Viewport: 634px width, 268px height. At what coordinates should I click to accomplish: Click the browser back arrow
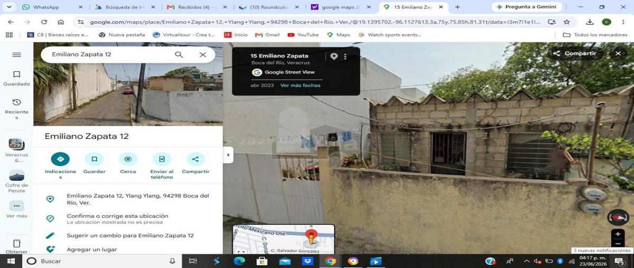pyautogui.click(x=11, y=22)
